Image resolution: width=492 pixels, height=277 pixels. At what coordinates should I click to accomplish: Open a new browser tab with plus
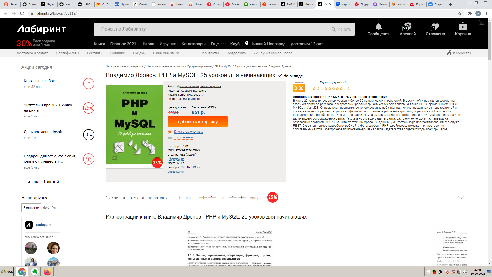[x=451, y=4]
